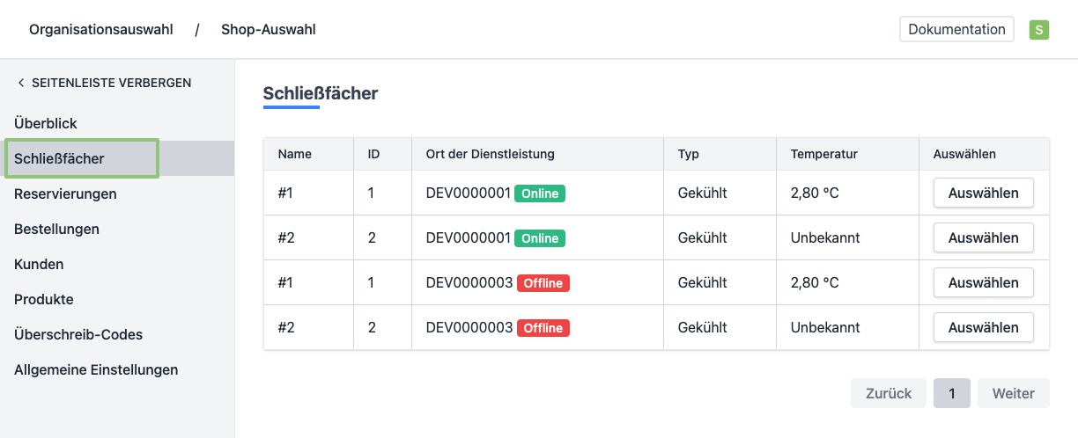Open Allgemeine Einstellungen
The image size is (1078, 438).
[96, 369]
